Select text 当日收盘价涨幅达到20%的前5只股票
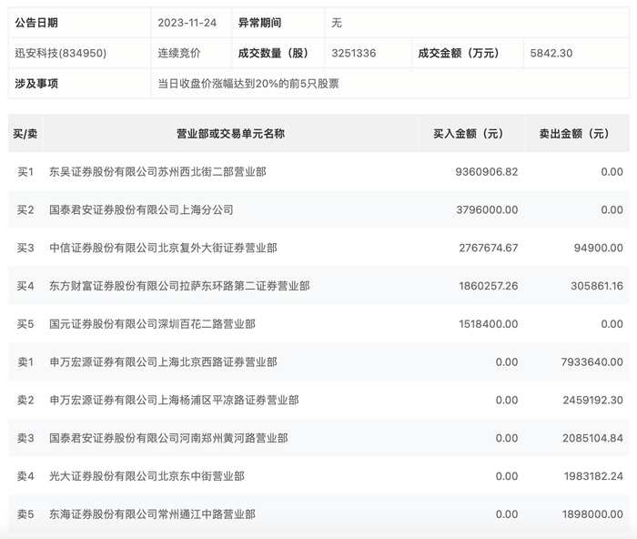 tap(248, 84)
